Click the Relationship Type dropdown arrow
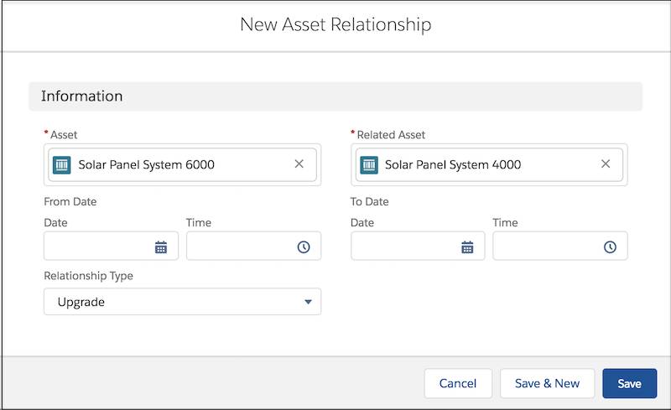 [308, 302]
